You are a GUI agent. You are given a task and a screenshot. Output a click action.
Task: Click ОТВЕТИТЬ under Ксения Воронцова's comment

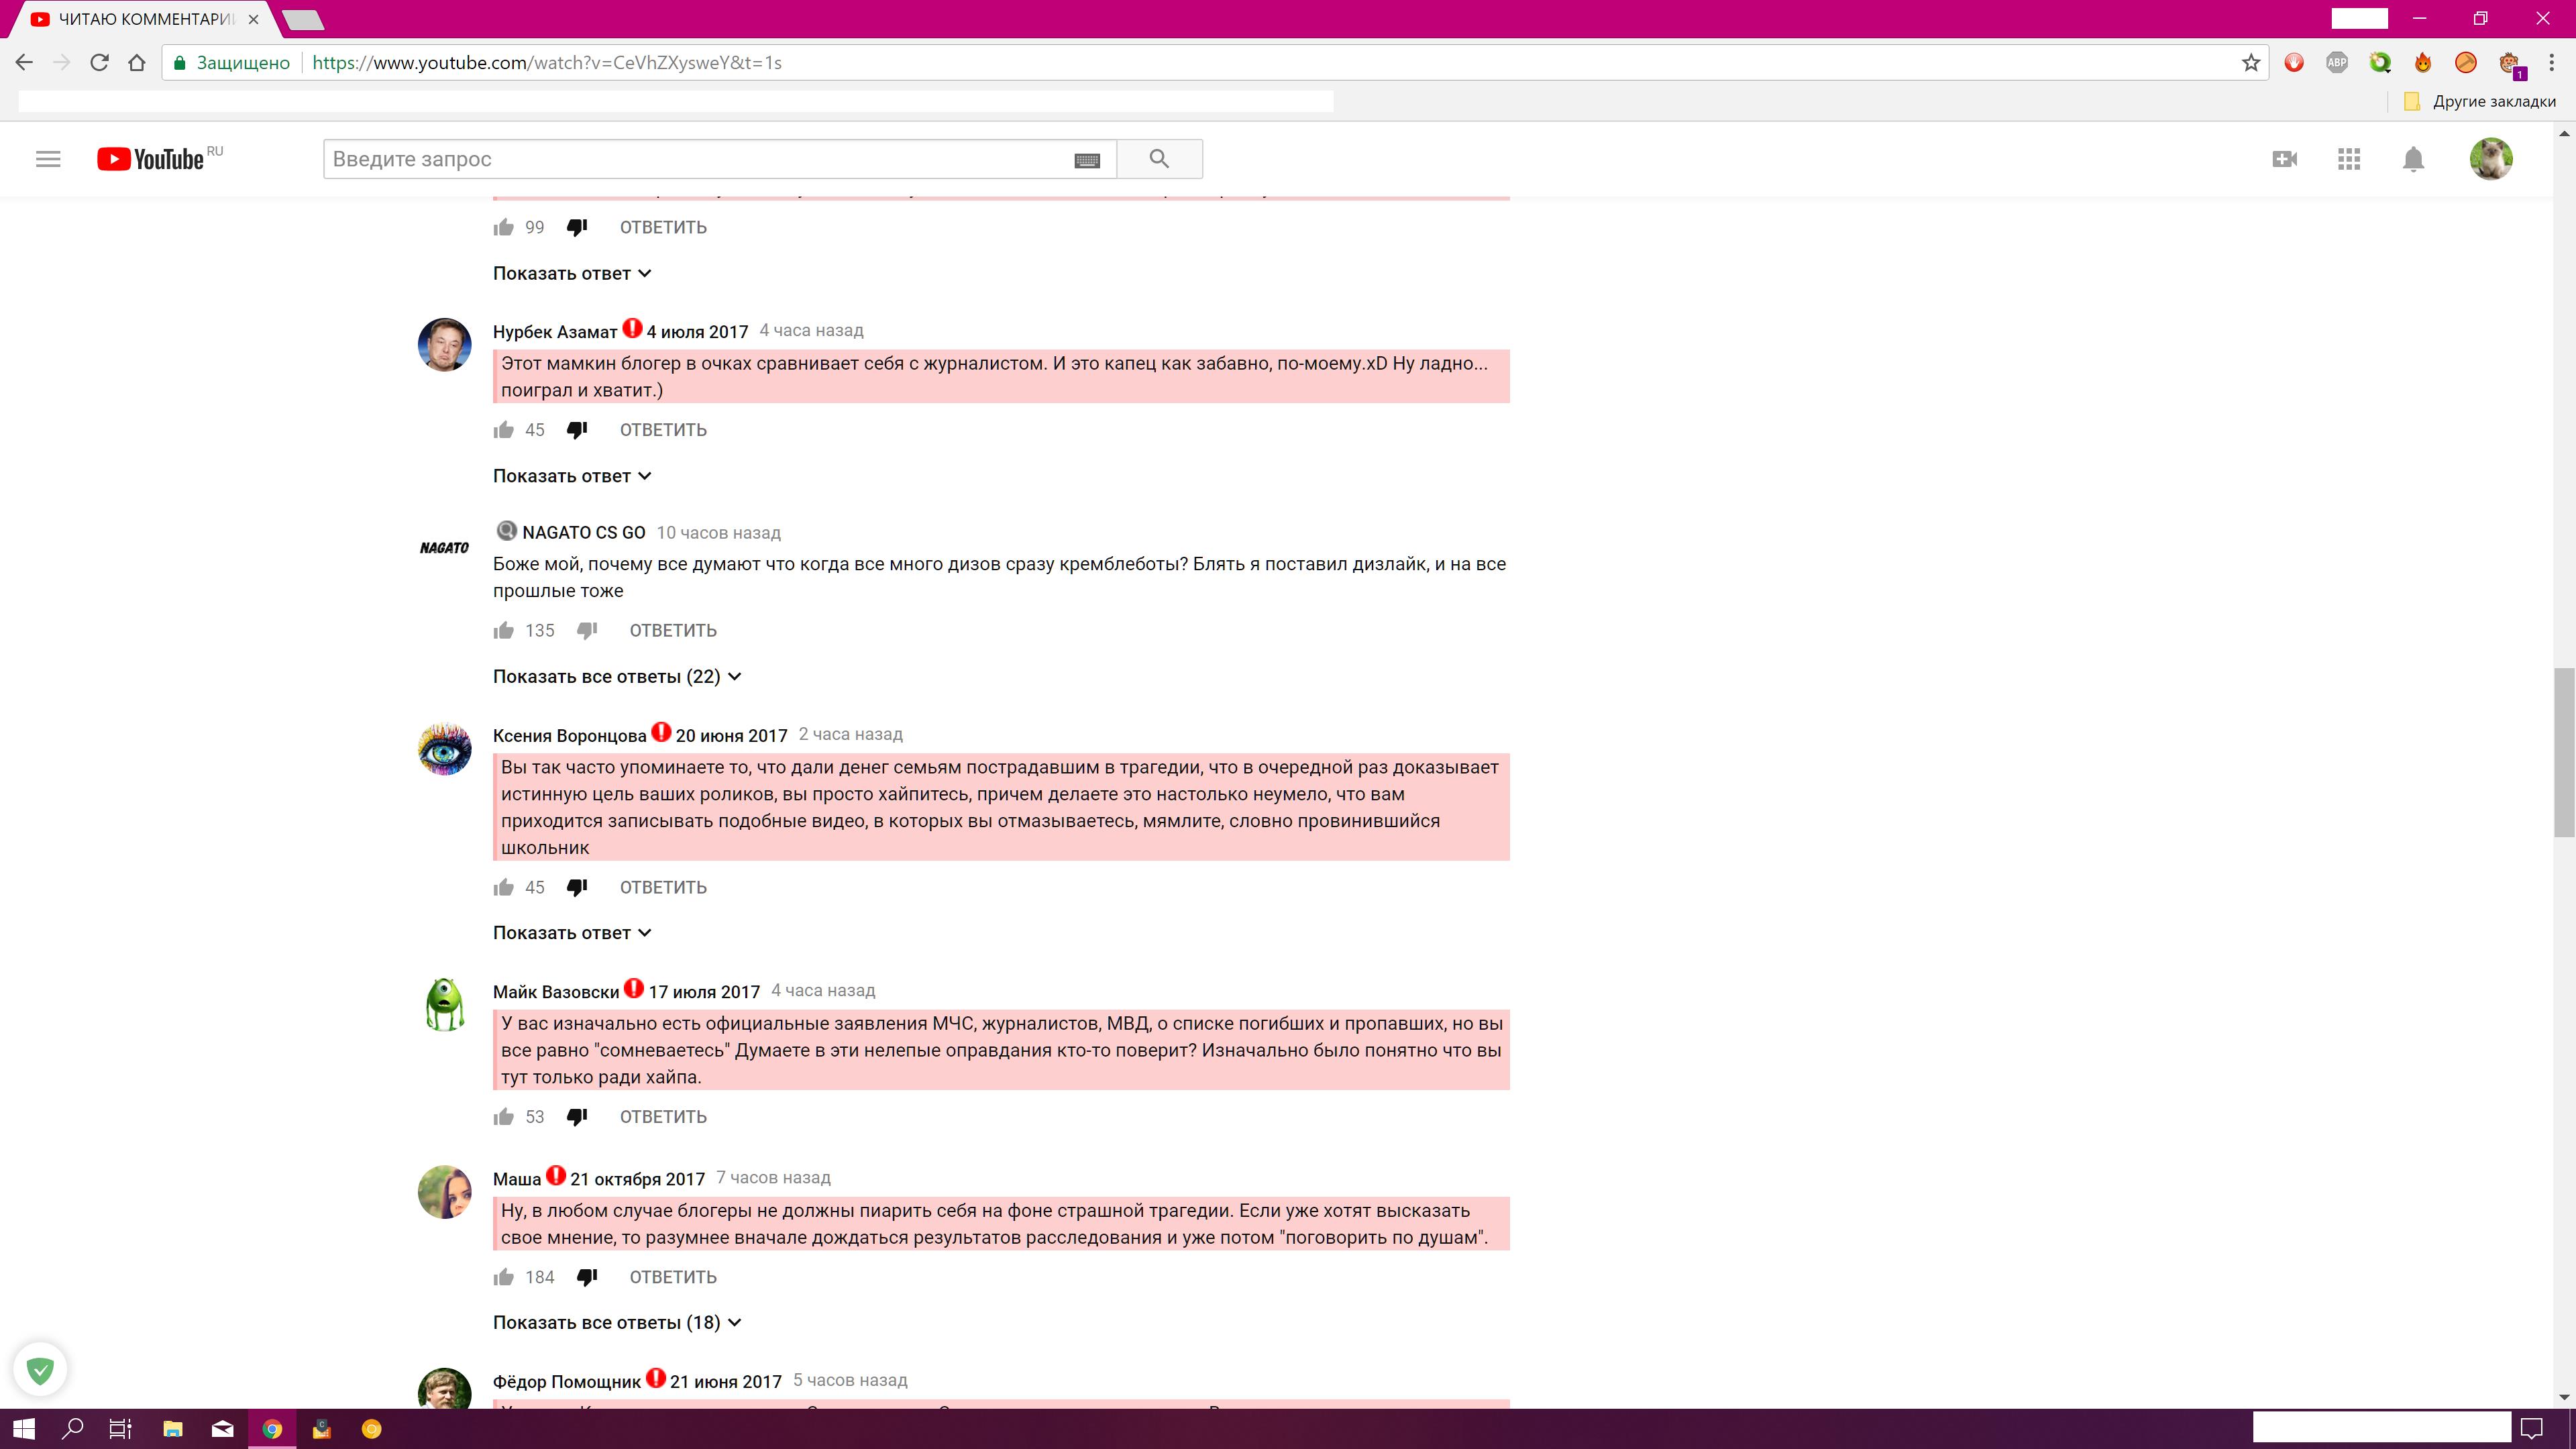pyautogui.click(x=663, y=888)
